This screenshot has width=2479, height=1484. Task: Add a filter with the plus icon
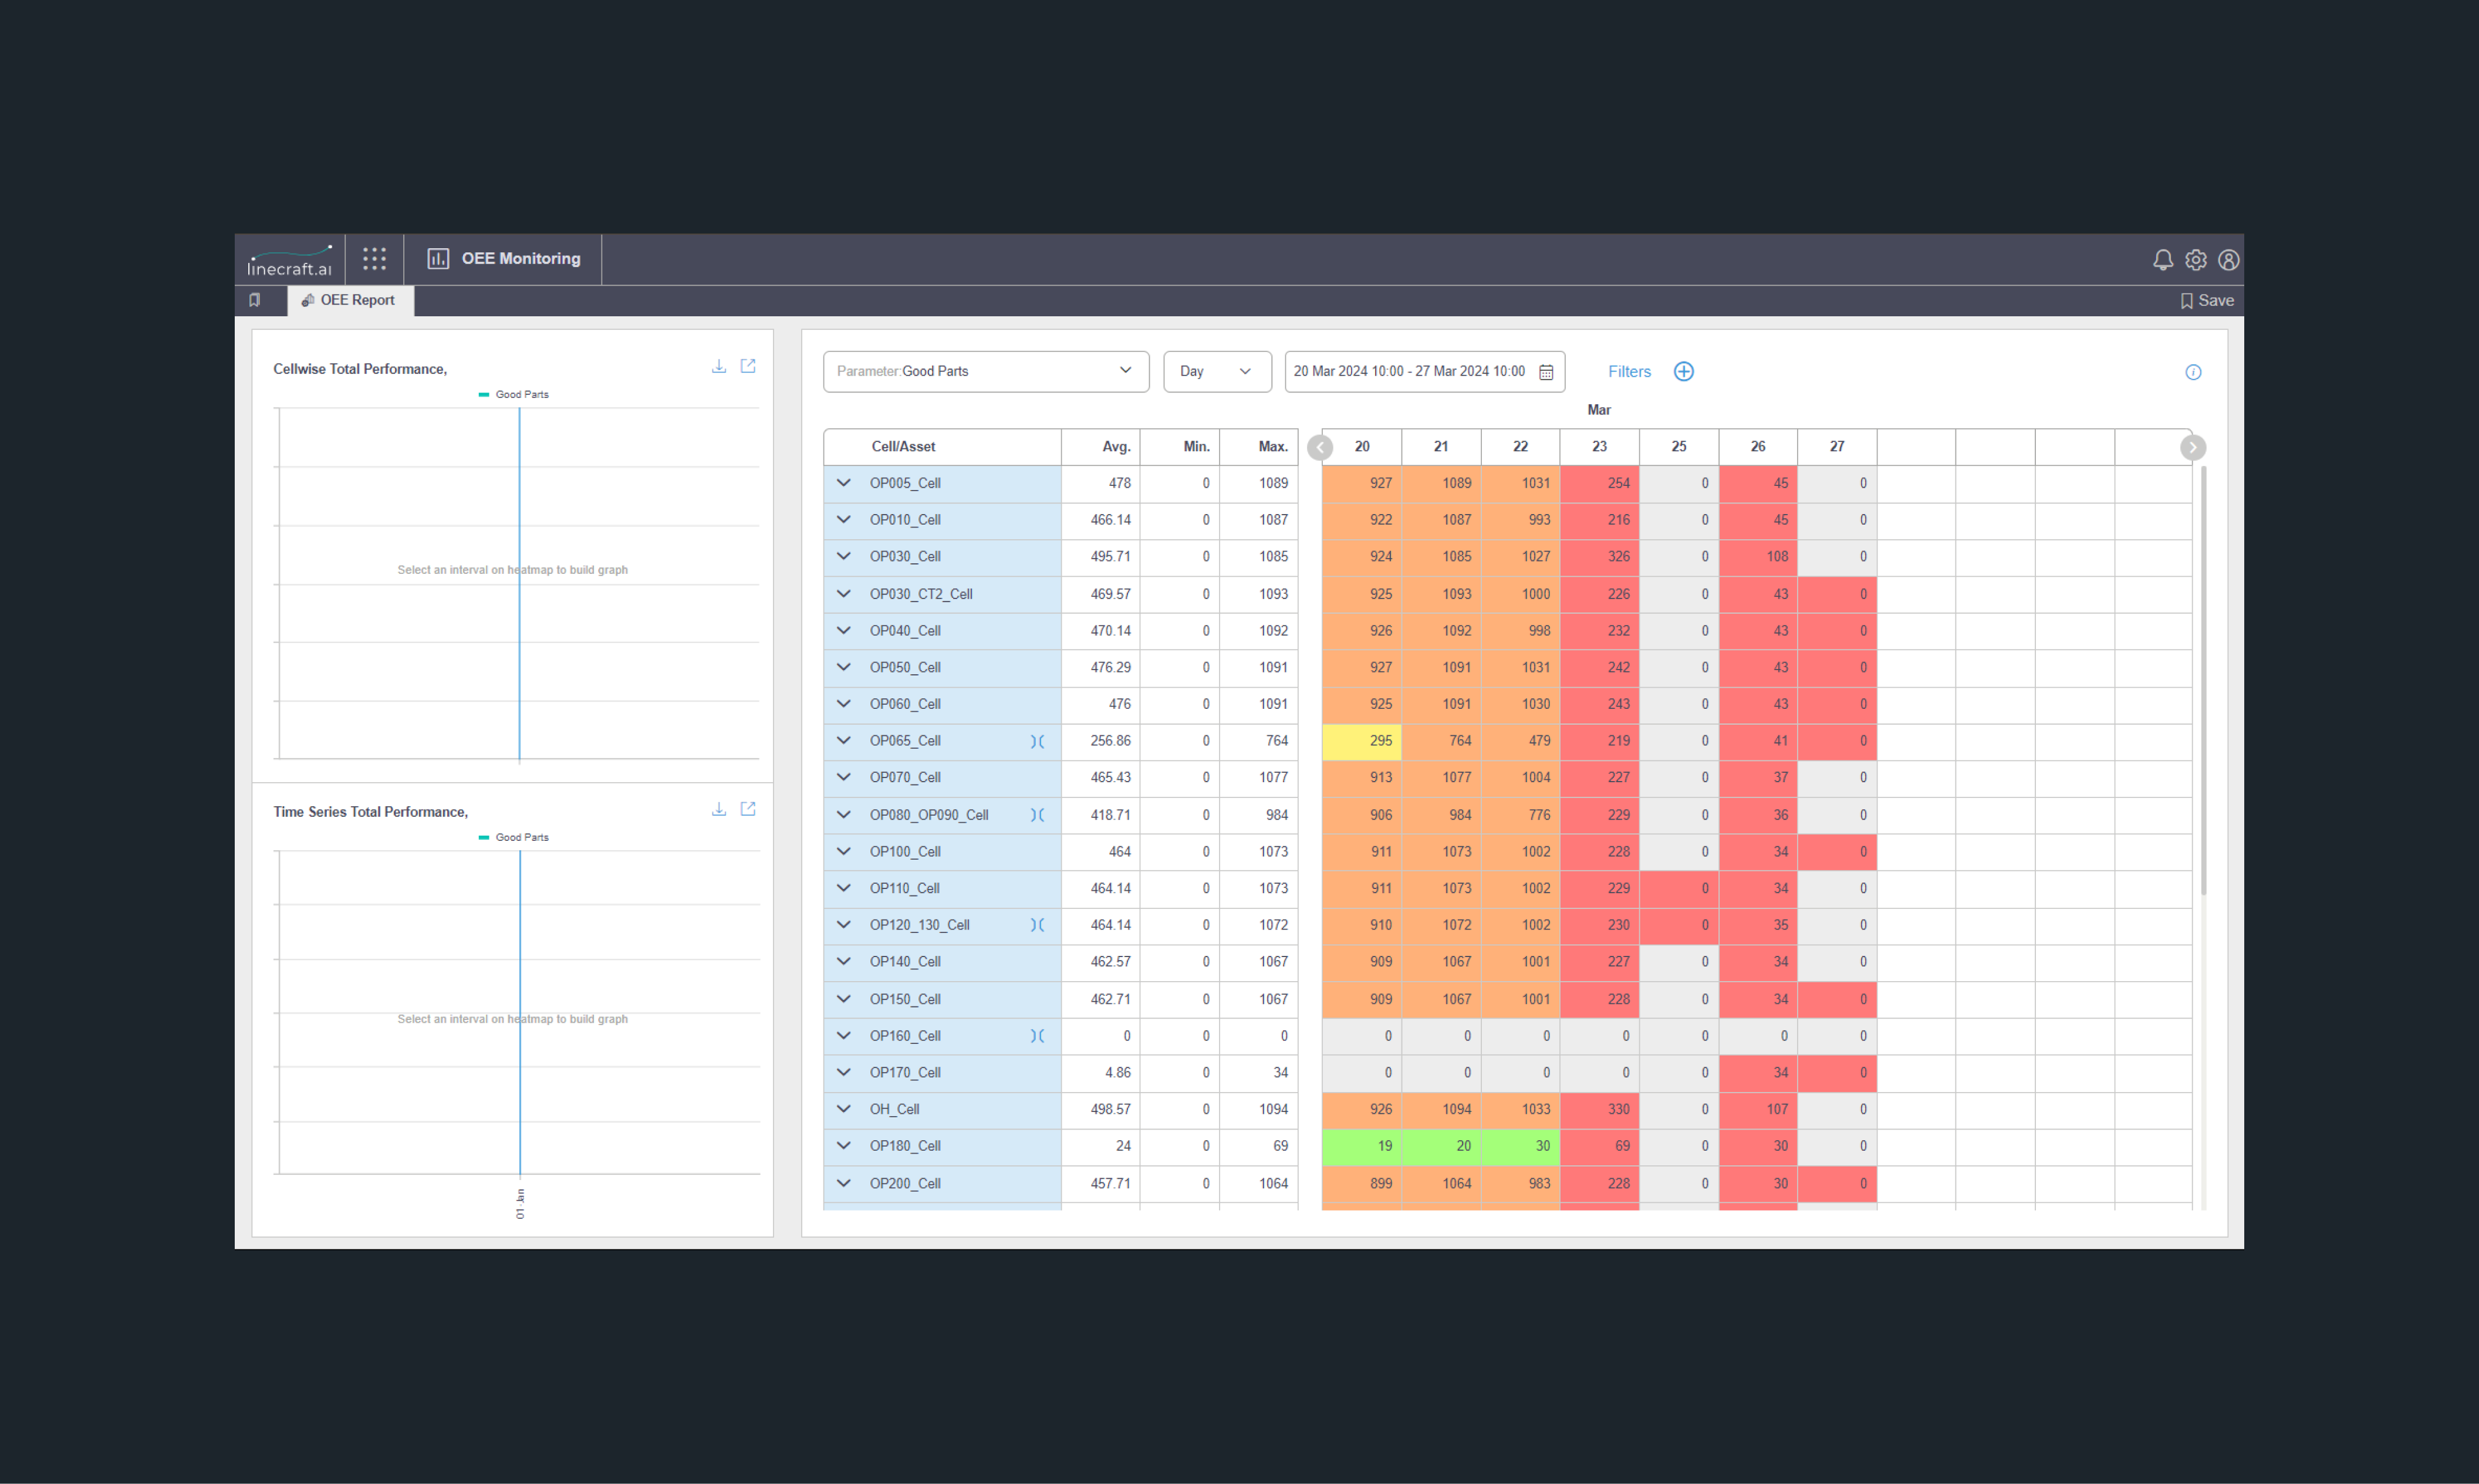pyautogui.click(x=1684, y=372)
